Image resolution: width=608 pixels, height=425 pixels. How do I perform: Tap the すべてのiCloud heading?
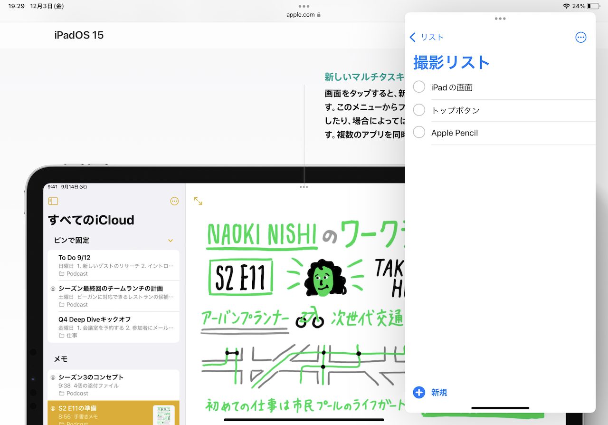point(91,220)
